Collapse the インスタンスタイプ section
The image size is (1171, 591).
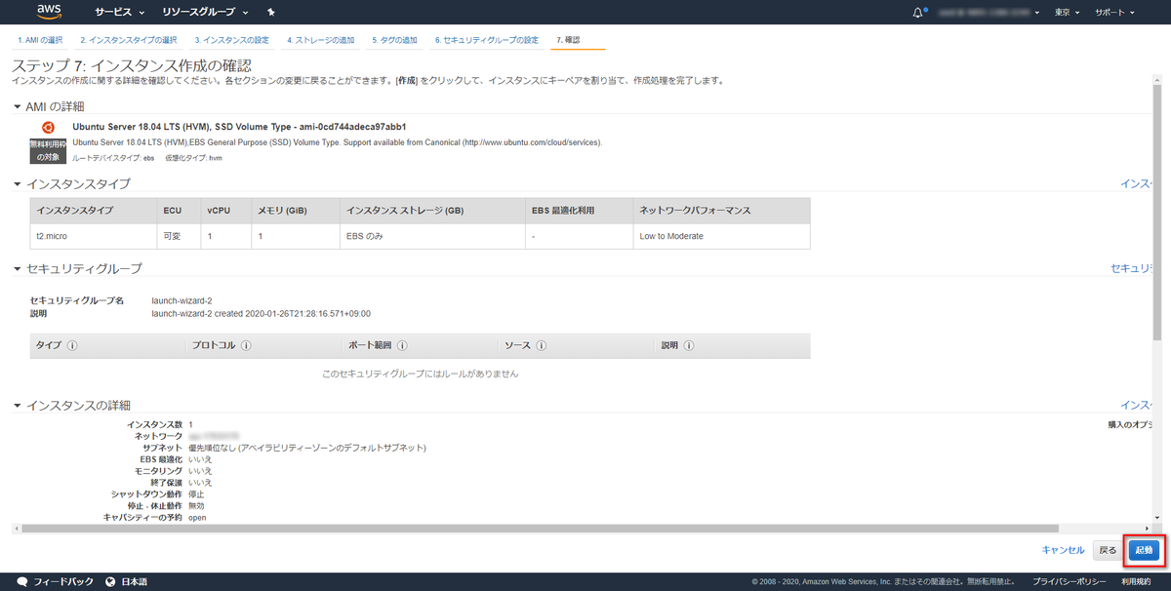tap(18, 183)
